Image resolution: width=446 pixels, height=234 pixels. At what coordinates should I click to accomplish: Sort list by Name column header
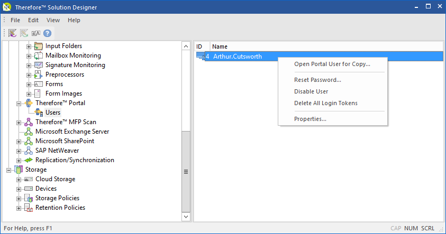pyautogui.click(x=220, y=46)
